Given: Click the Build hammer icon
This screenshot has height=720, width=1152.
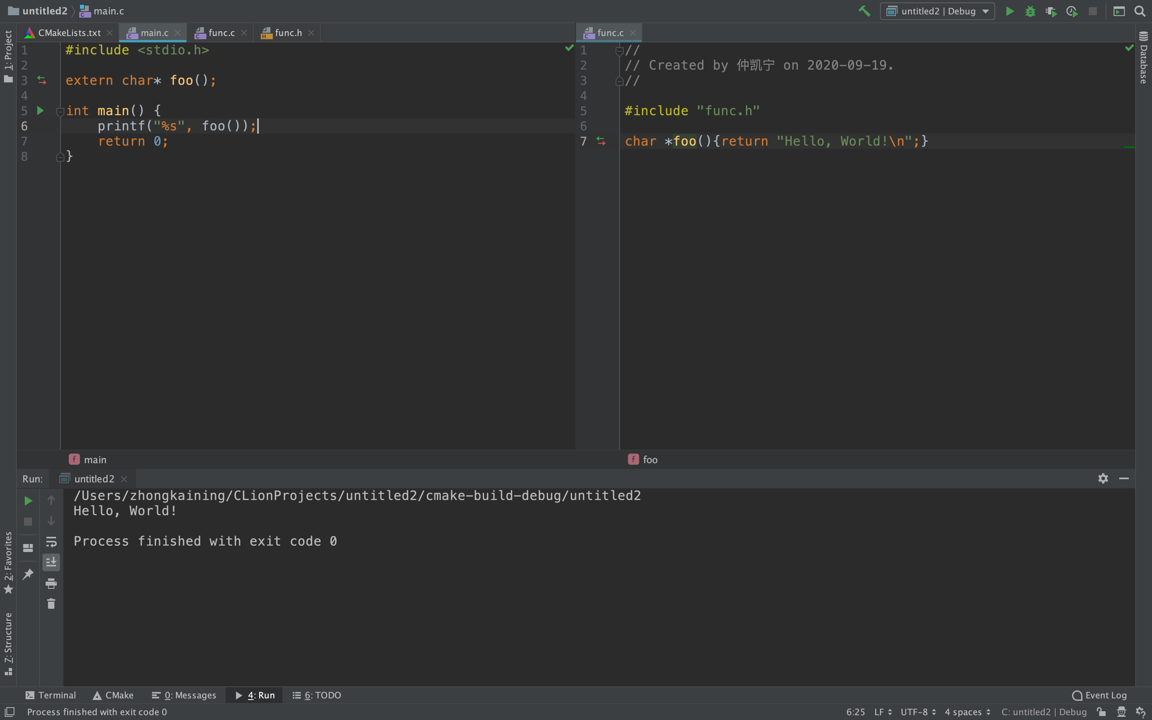Looking at the screenshot, I should pos(864,11).
